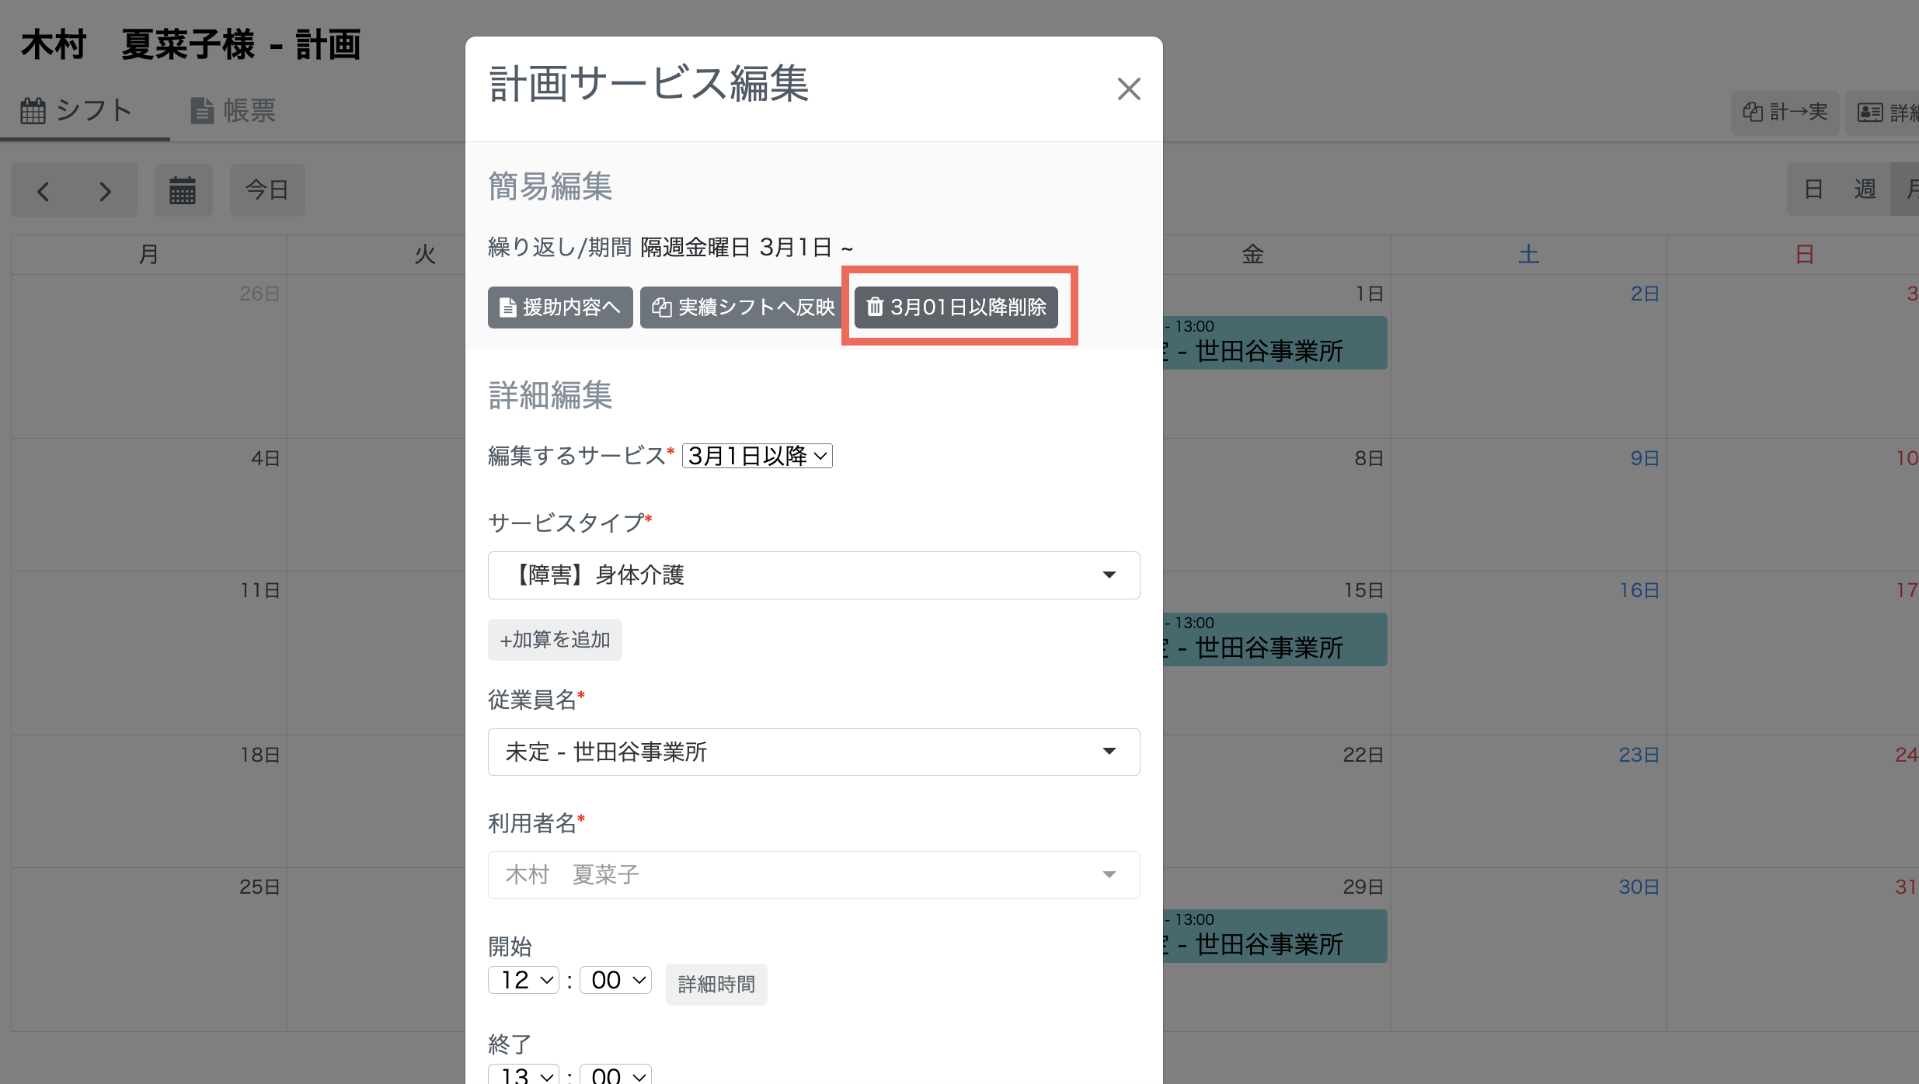Image resolution: width=1919 pixels, height=1084 pixels.
Task: Switch to 日 day view
Action: pos(1813,189)
